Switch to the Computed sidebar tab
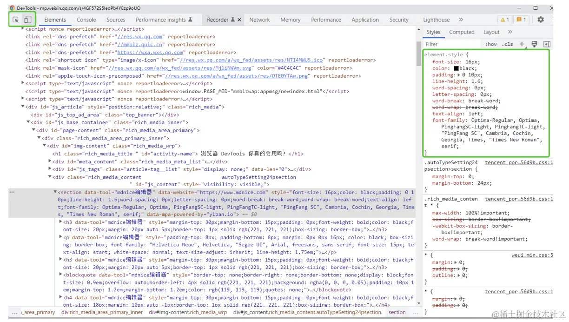Image resolution: width=569 pixels, height=322 pixels. click(x=462, y=32)
